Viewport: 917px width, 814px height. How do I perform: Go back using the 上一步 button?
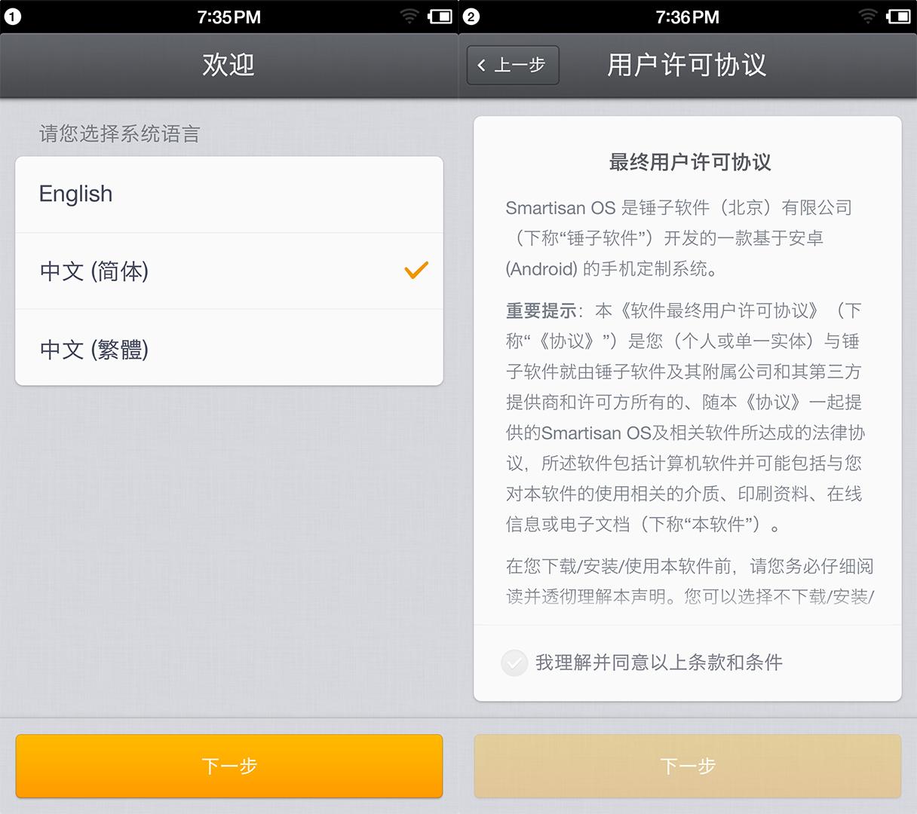pyautogui.click(x=512, y=66)
